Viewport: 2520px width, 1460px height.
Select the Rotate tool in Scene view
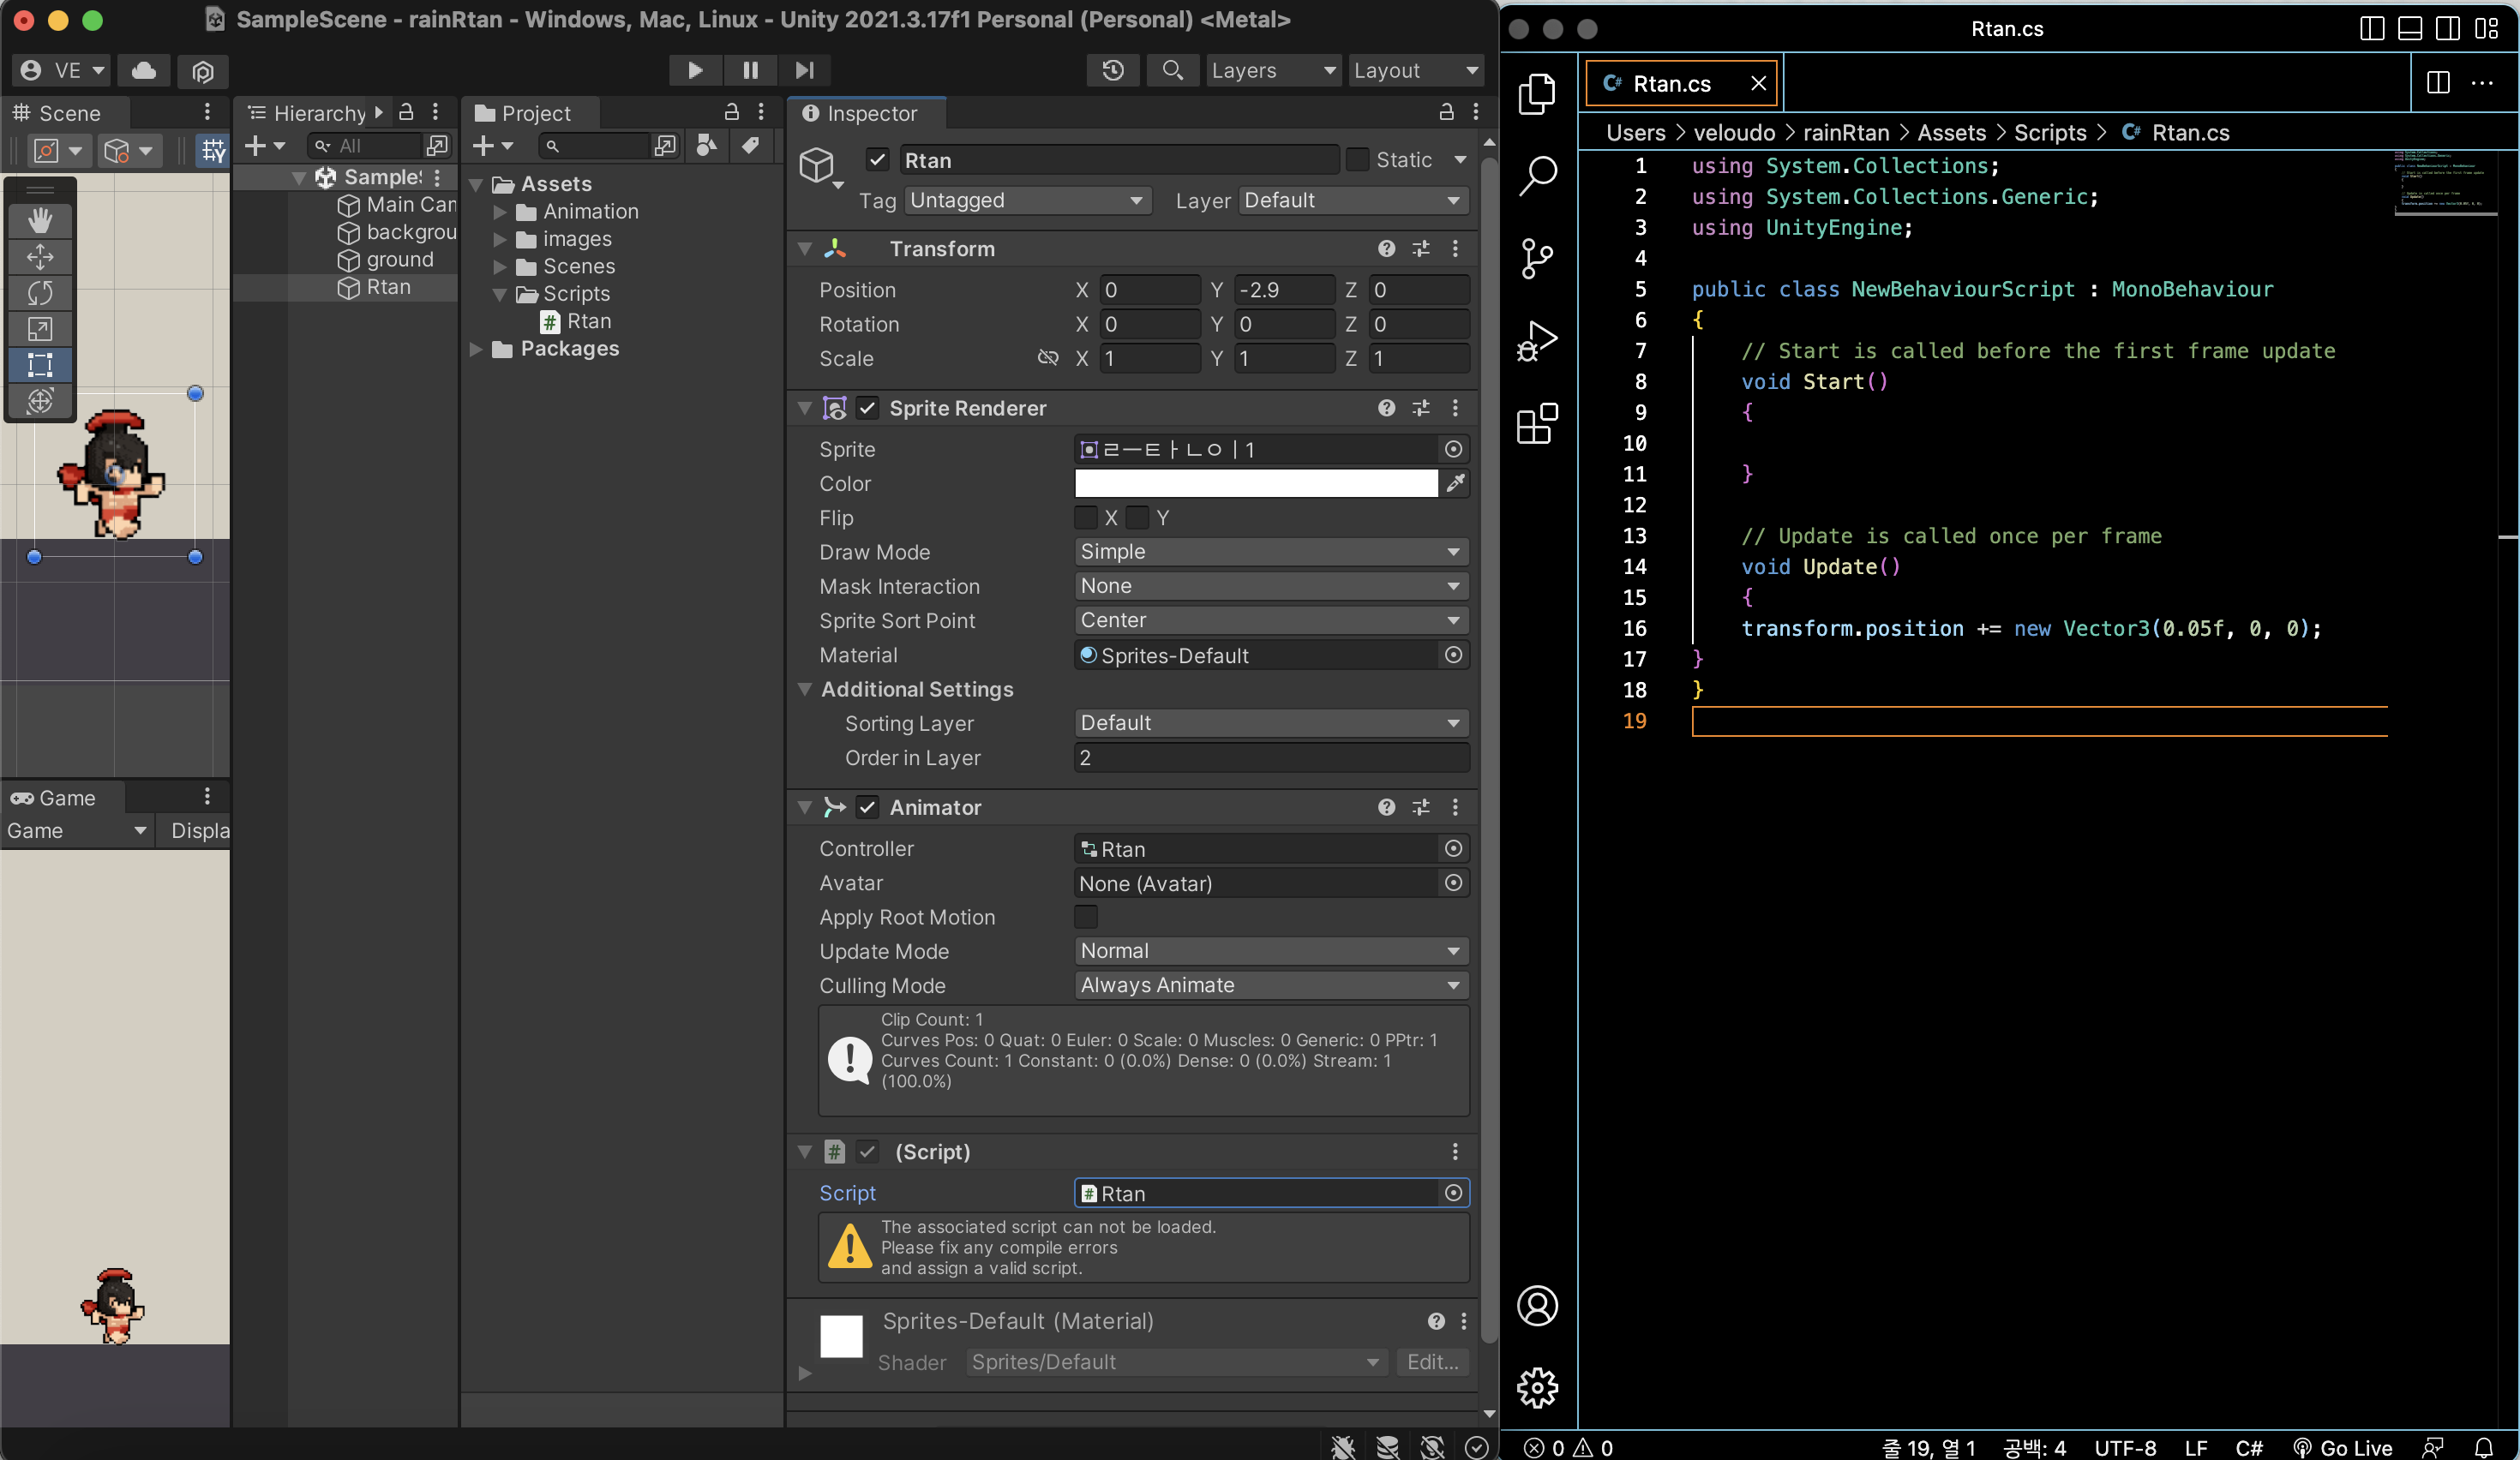[x=40, y=293]
